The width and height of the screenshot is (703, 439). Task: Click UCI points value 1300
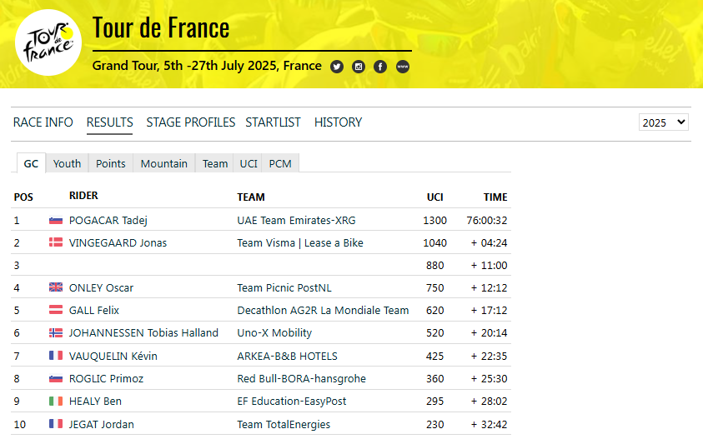coord(434,221)
